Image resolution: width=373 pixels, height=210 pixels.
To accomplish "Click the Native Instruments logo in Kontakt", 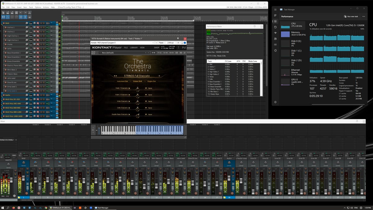I will coord(184,48).
